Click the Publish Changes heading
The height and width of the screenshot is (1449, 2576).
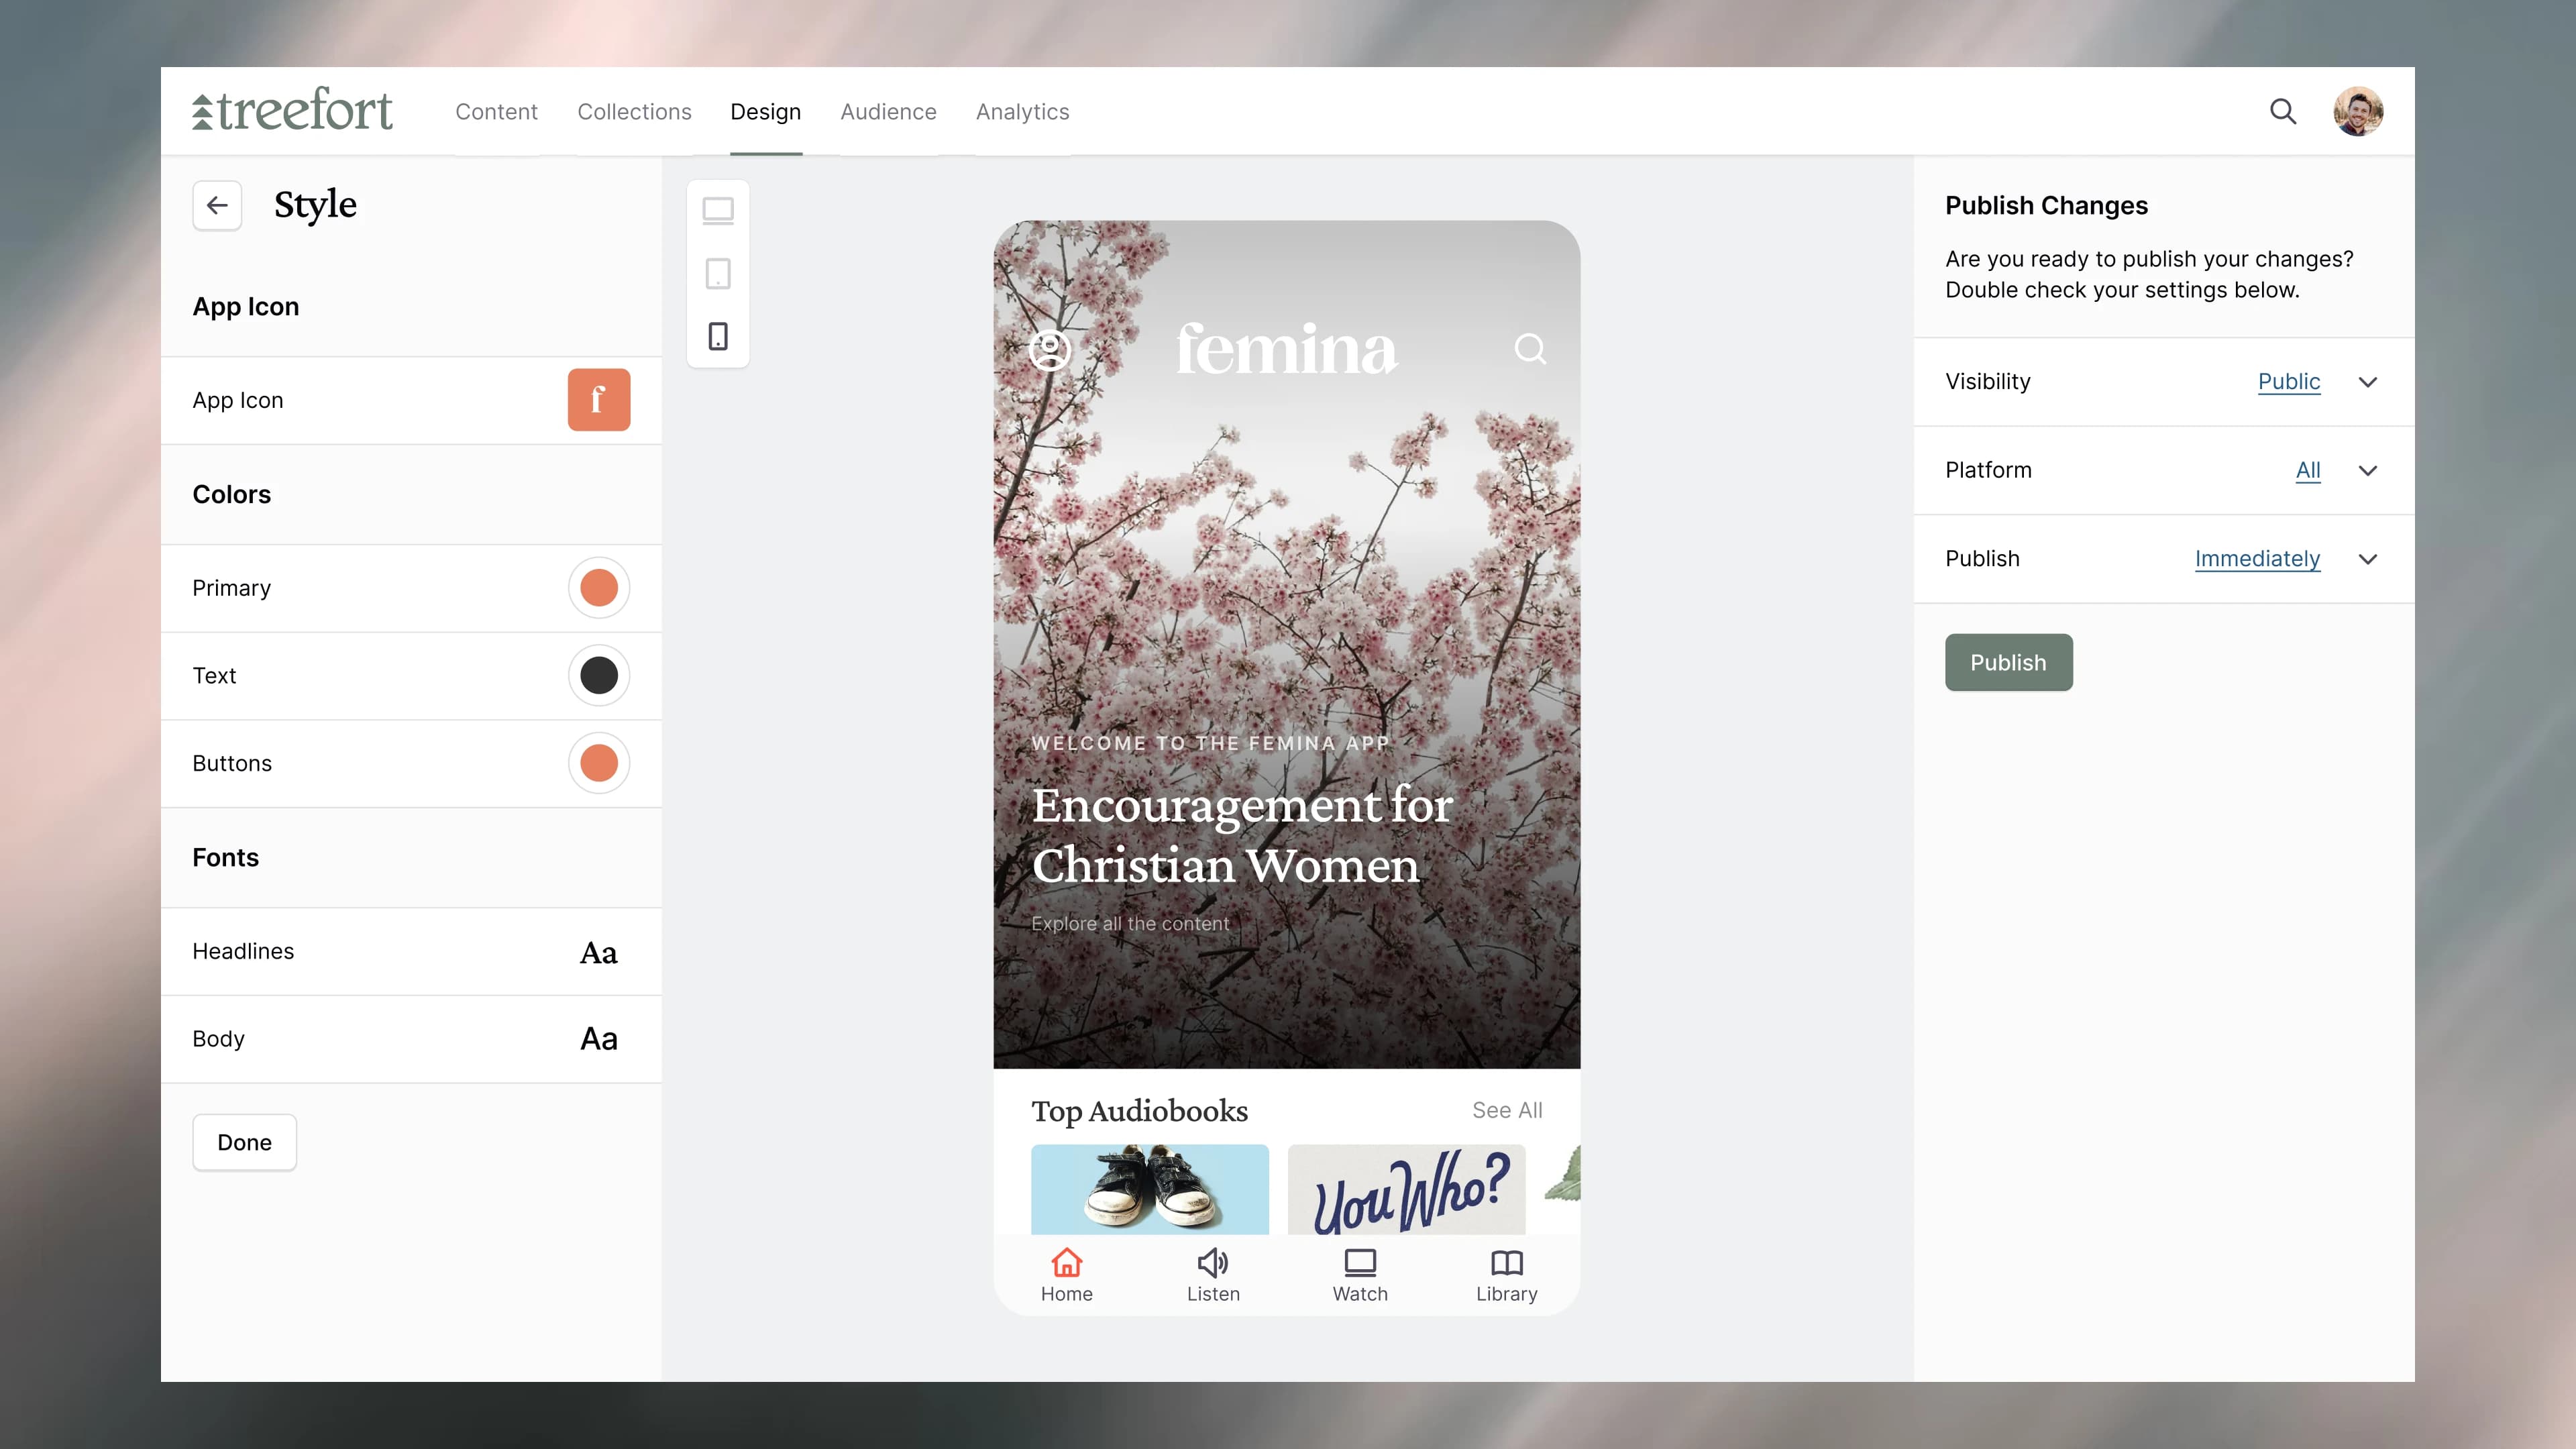[x=2046, y=205]
